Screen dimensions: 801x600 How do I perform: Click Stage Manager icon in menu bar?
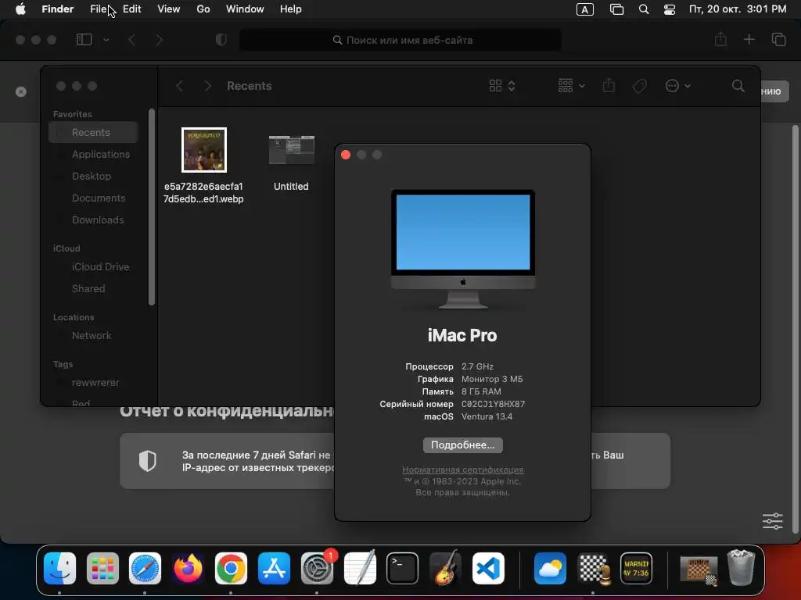coord(616,9)
